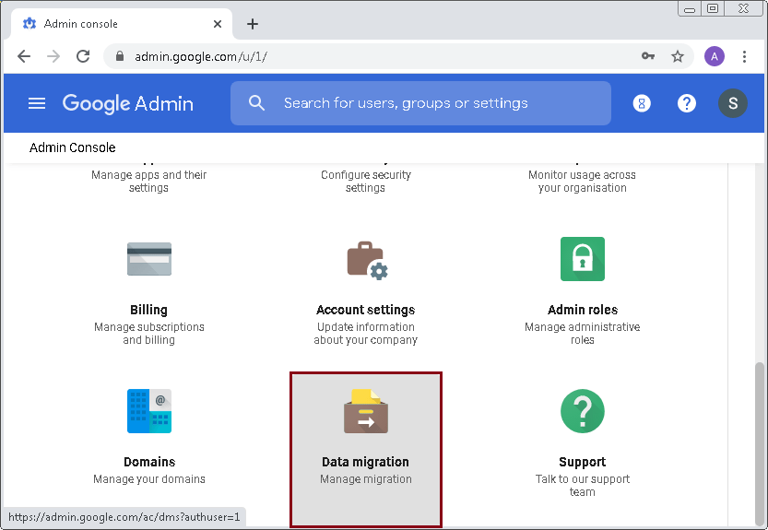Bookmark this page with the star icon
The image size is (768, 530).
[x=678, y=56]
